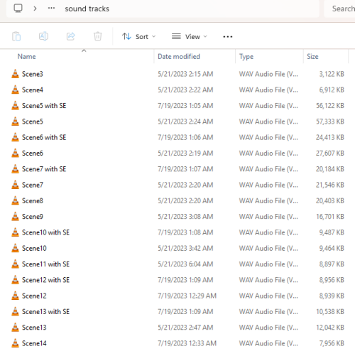
Task: Sort by the Size column header
Action: 312,57
